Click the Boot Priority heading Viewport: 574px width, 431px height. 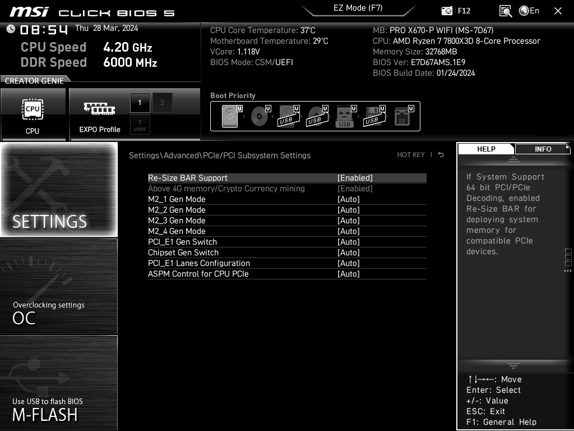pyautogui.click(x=233, y=95)
